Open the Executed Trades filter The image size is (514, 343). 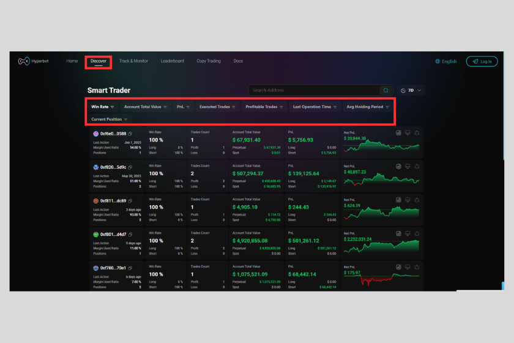(217, 107)
